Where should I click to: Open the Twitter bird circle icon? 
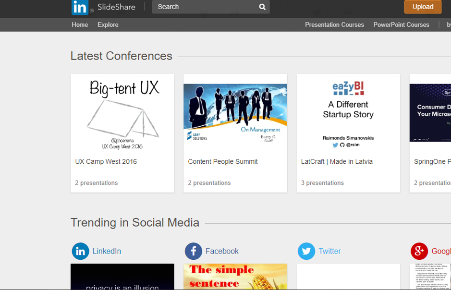click(306, 251)
